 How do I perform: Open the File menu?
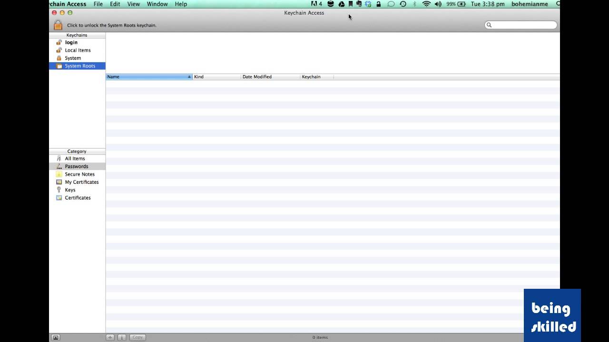(98, 4)
